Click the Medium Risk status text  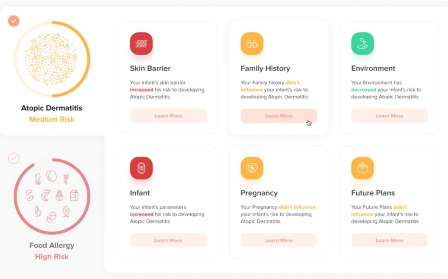point(52,119)
